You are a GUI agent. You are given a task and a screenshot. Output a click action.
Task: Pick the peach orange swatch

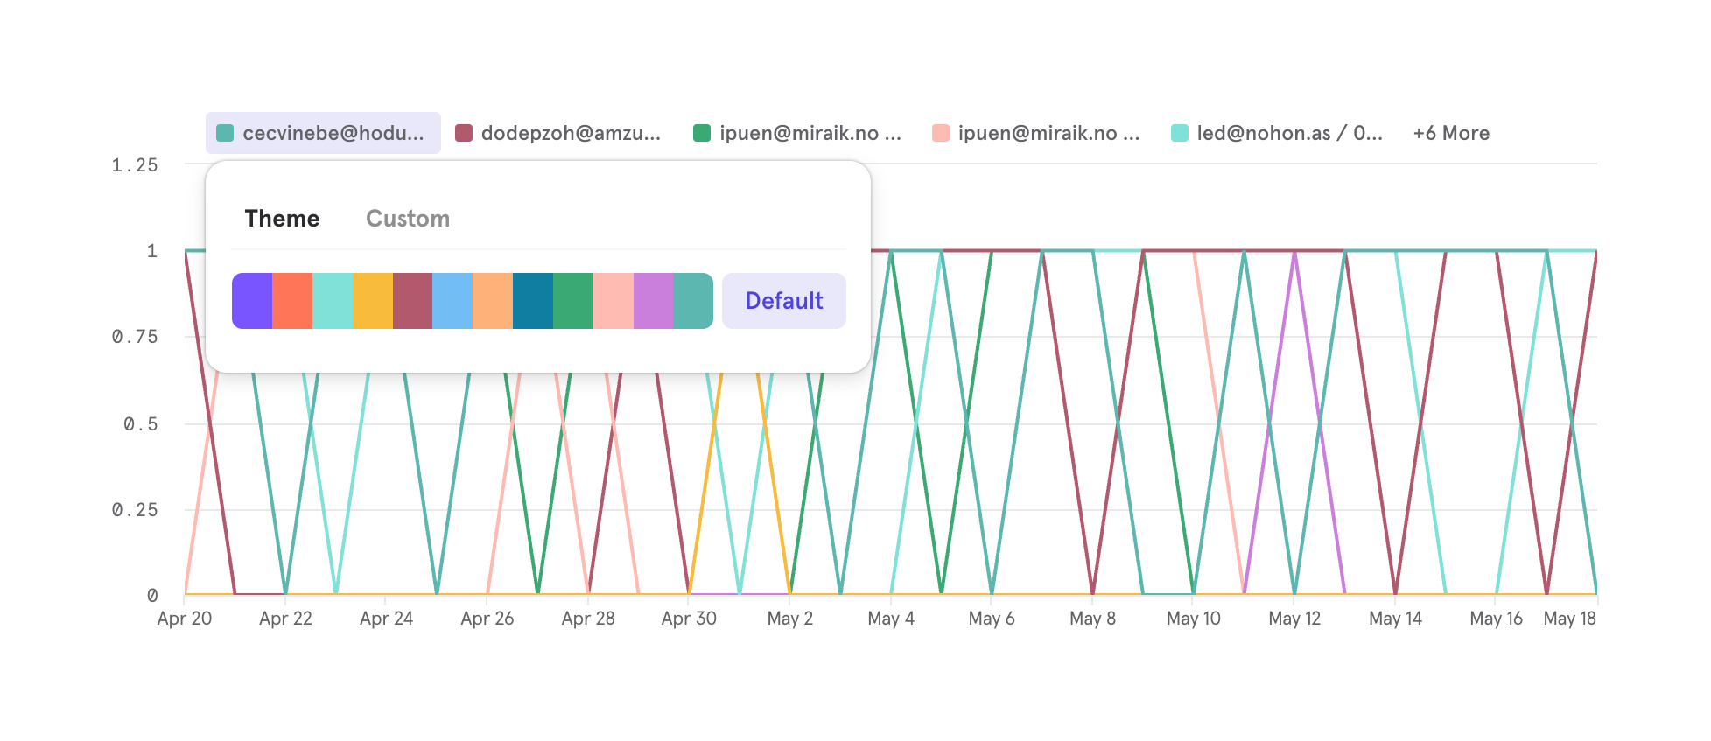click(493, 301)
